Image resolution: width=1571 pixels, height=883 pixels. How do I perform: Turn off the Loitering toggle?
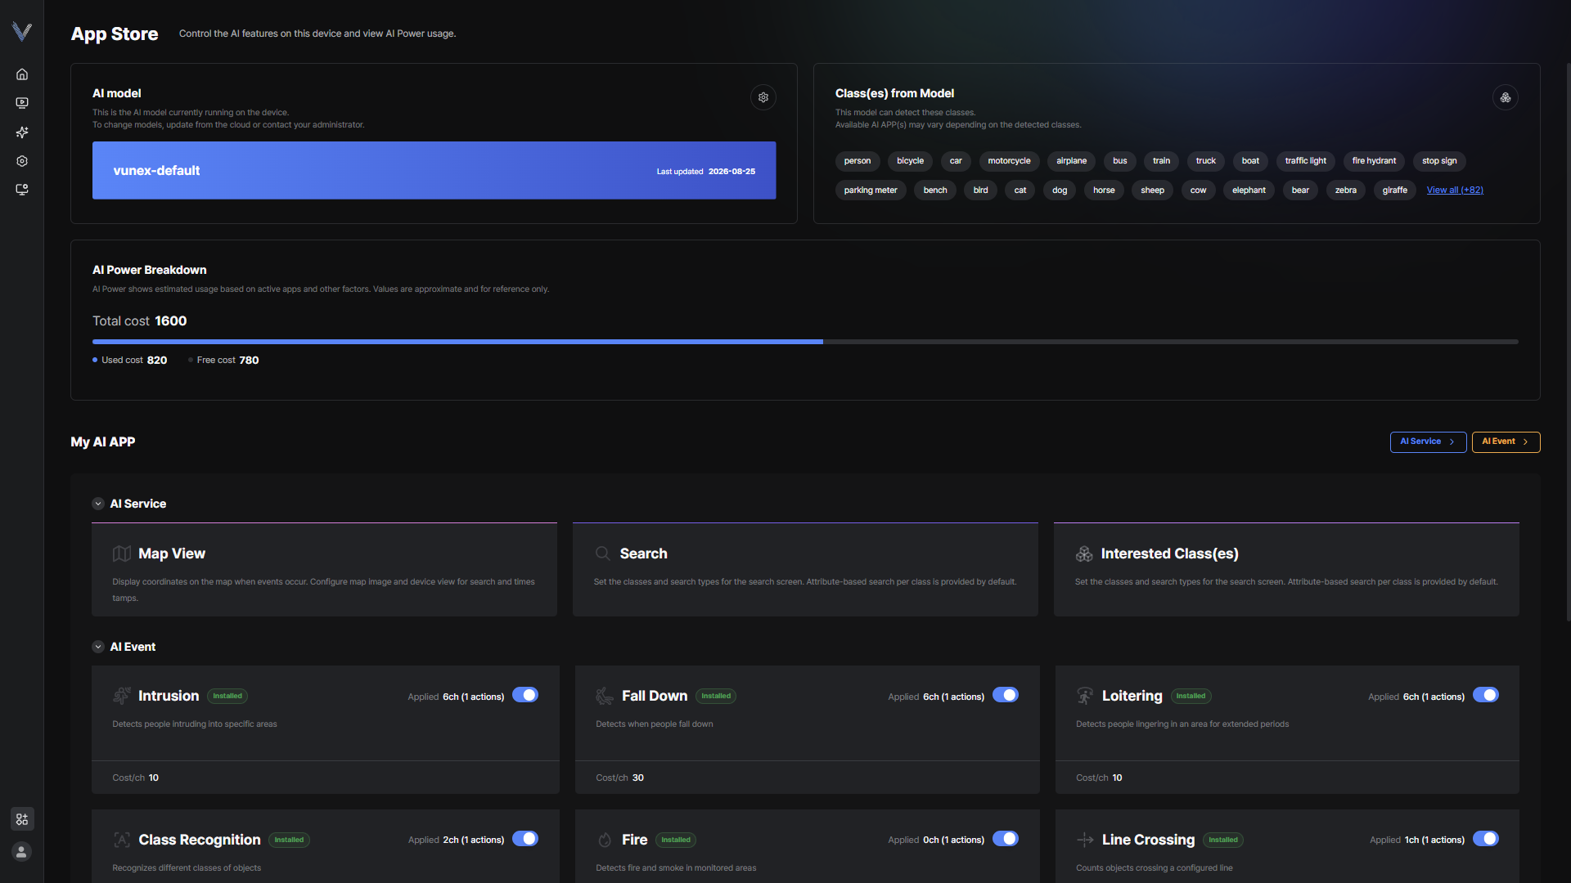point(1486,695)
